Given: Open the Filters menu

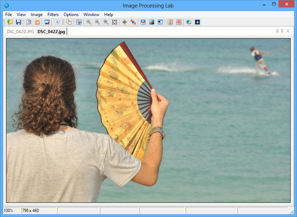Looking at the screenshot, I should 53,15.
